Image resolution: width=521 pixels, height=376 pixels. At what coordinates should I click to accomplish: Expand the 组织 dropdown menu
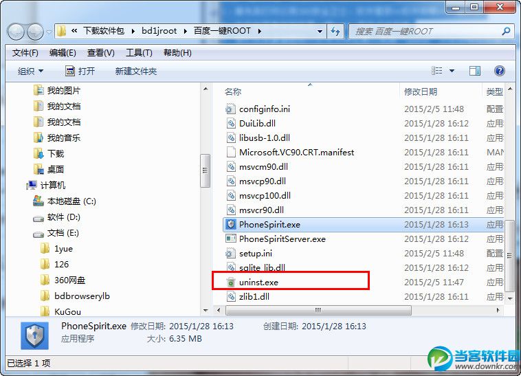30,71
